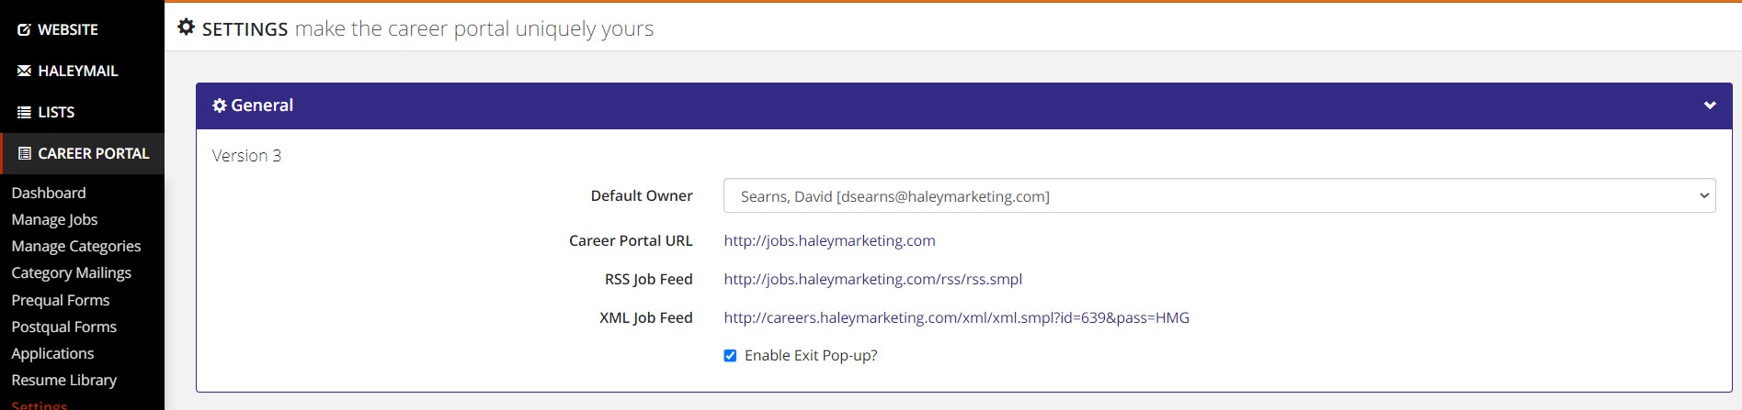Open Category Mailings page
The image size is (1742, 410).
[x=72, y=272]
